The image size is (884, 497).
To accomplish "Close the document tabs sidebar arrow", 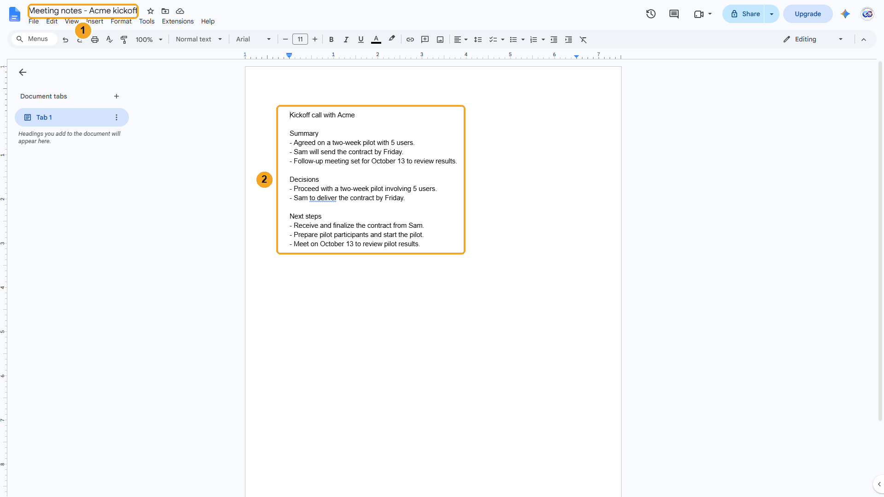I will 23,72.
